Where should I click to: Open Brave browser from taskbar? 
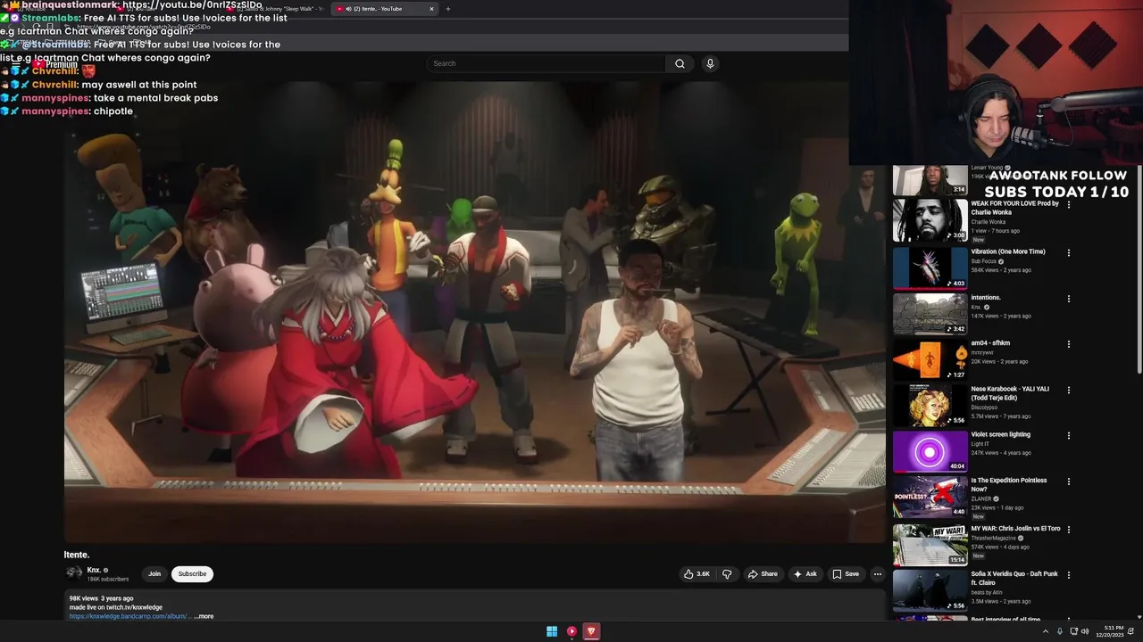click(x=591, y=631)
